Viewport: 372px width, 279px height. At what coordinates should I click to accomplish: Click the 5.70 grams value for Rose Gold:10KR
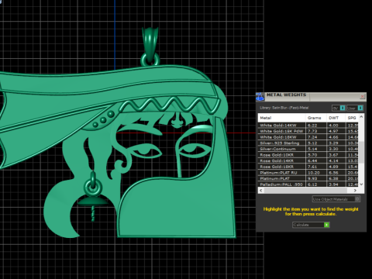pos(312,155)
